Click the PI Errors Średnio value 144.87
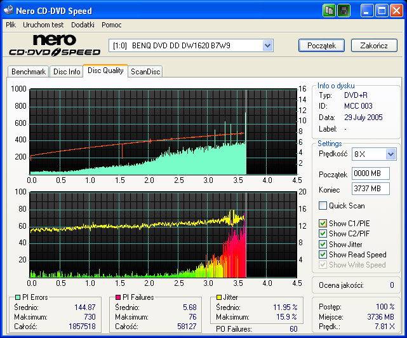Viewport: 407px width, 338px height. (x=85, y=308)
